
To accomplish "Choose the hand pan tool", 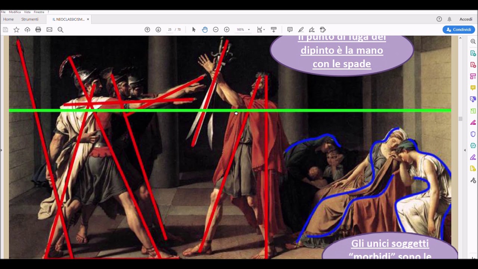I will [205, 30].
